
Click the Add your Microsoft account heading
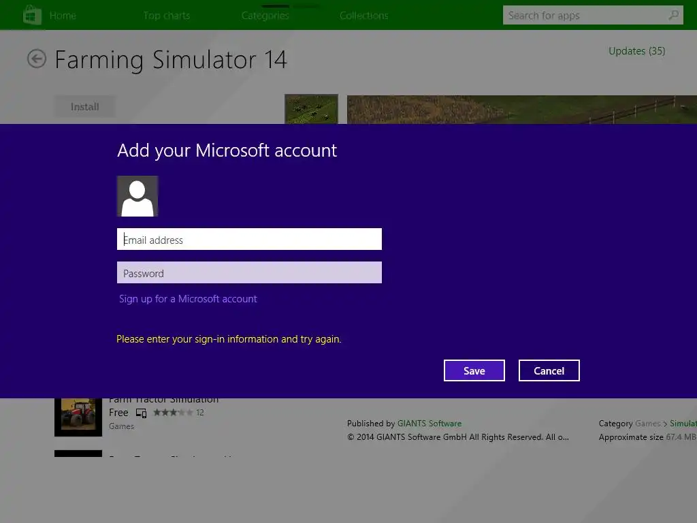[227, 150]
